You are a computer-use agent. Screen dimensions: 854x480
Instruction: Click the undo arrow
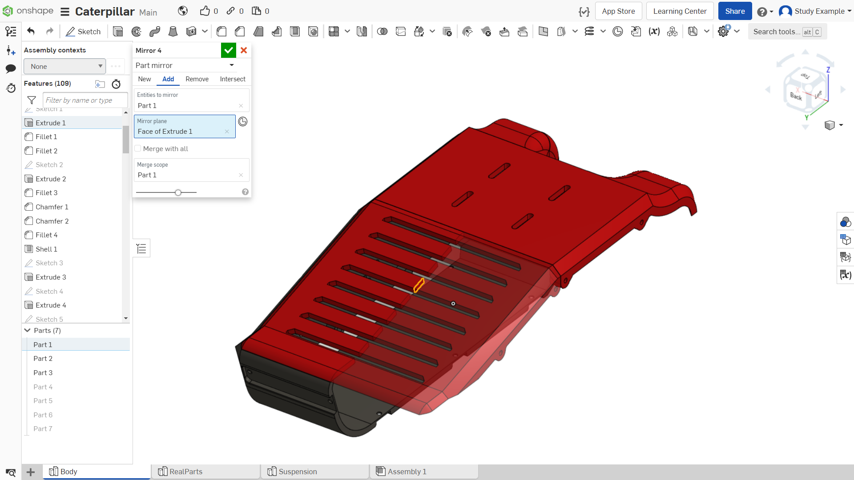click(x=31, y=31)
